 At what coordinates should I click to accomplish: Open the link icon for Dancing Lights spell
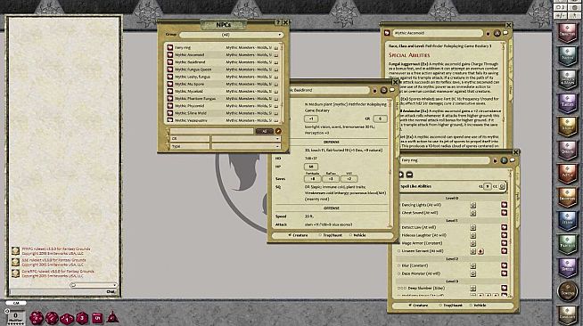coord(504,205)
